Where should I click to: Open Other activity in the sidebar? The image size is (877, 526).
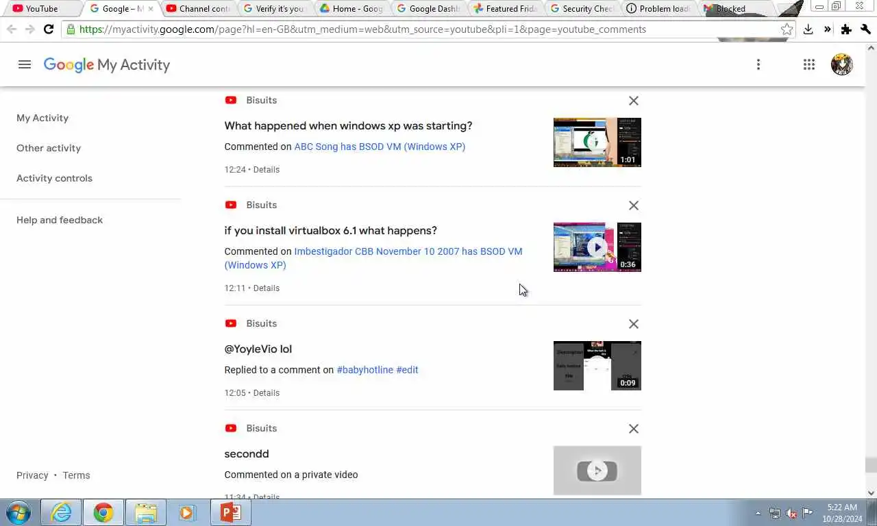point(49,148)
